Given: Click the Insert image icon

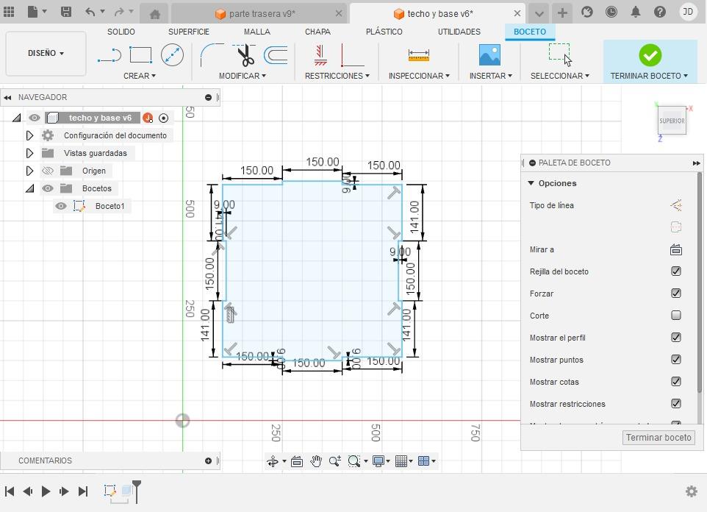Looking at the screenshot, I should point(489,55).
